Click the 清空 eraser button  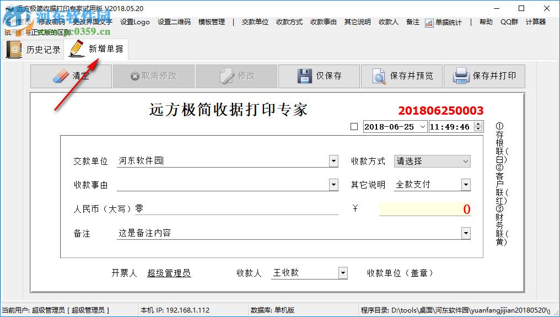(71, 76)
